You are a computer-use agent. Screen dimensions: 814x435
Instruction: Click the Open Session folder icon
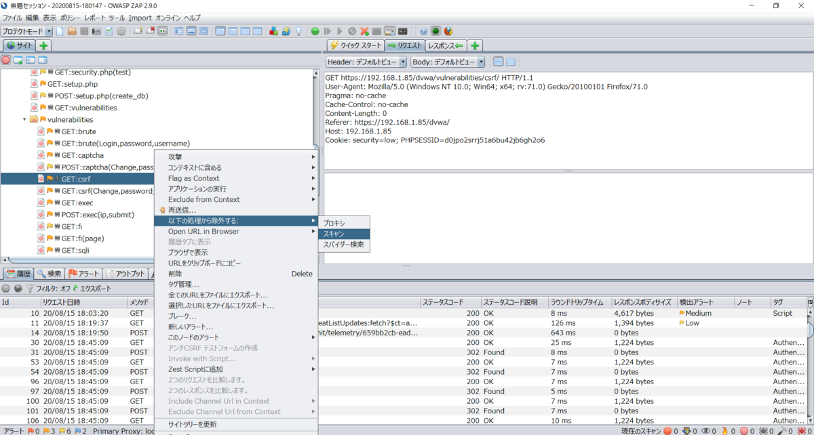click(x=72, y=31)
